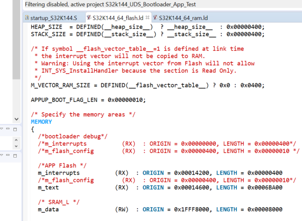Click the down arrow of the tall left scrollbar
Viewport: 302px width, 221px height.
[16, 119]
